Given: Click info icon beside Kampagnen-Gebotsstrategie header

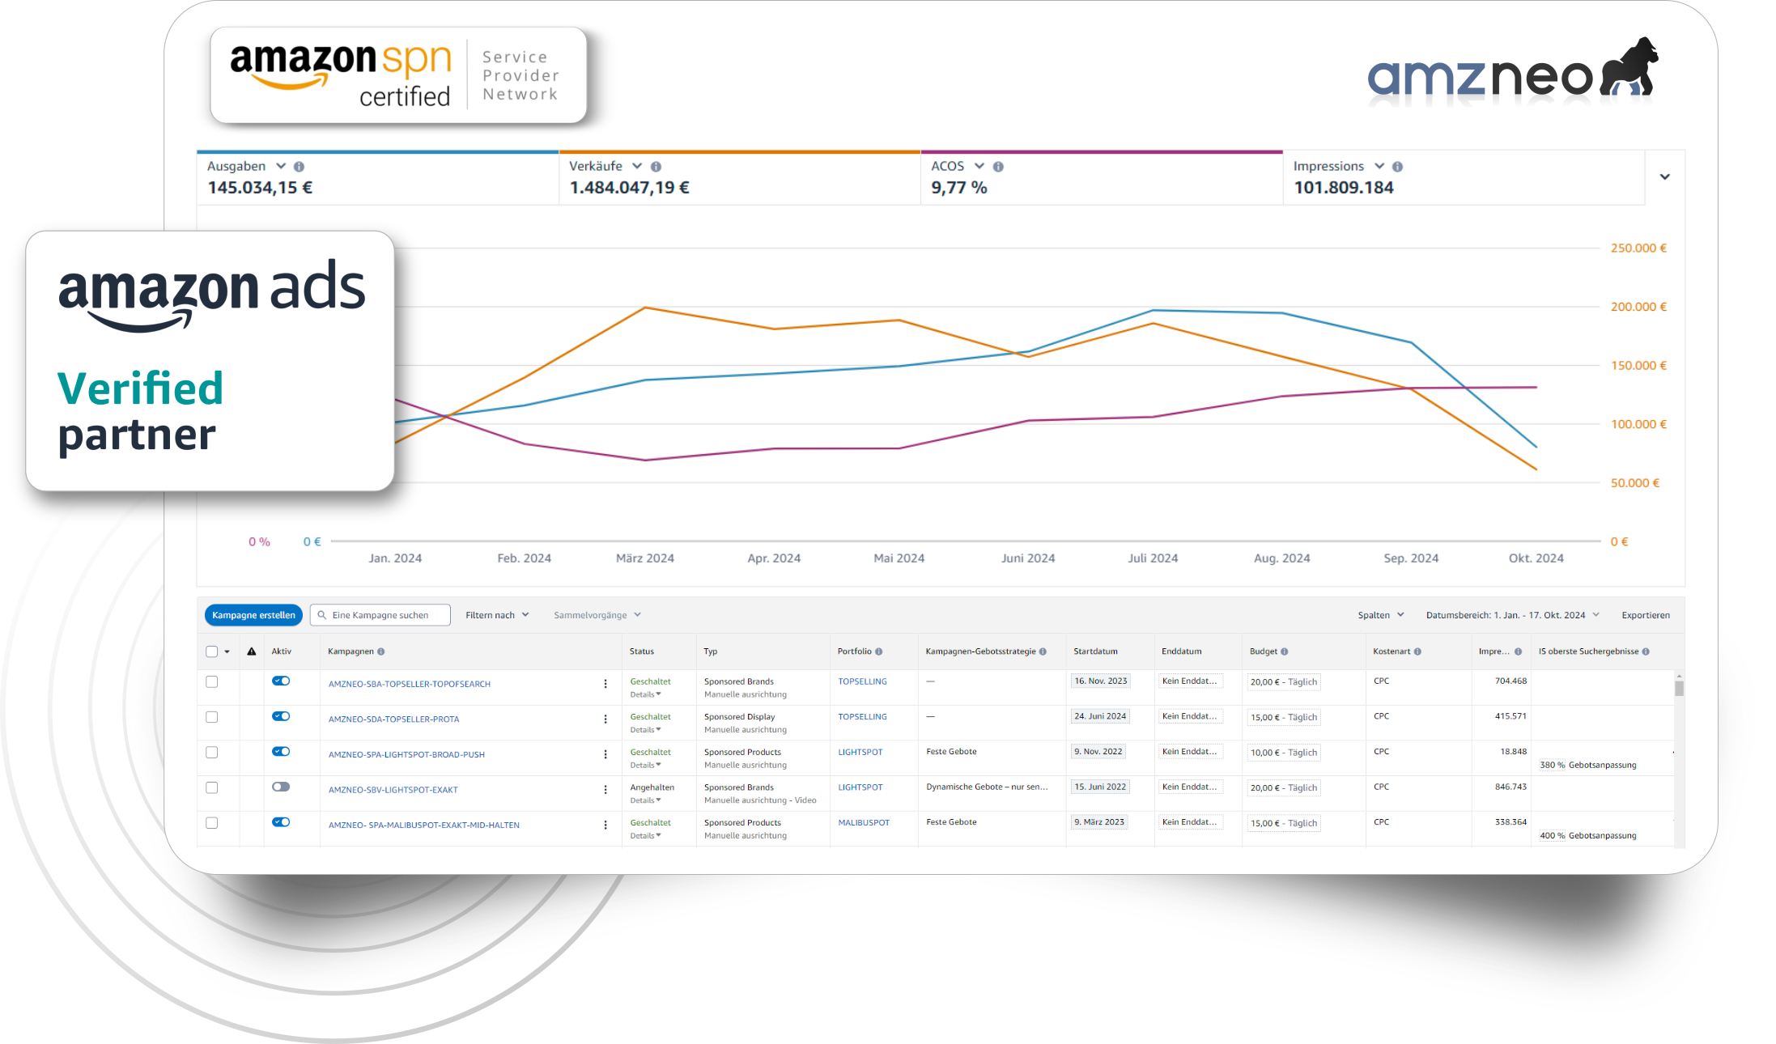Looking at the screenshot, I should (1043, 651).
